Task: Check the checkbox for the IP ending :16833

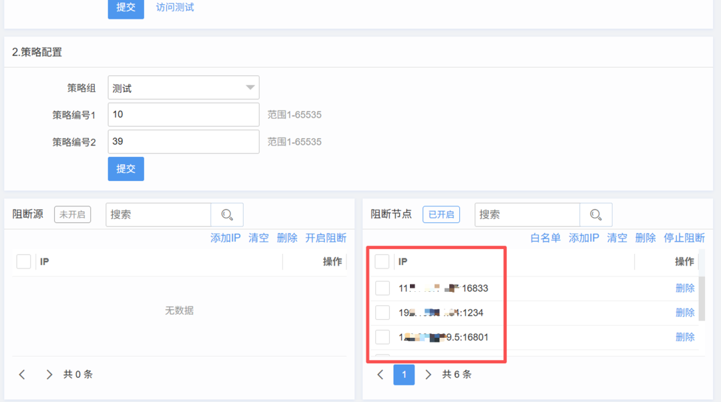Action: pyautogui.click(x=382, y=288)
